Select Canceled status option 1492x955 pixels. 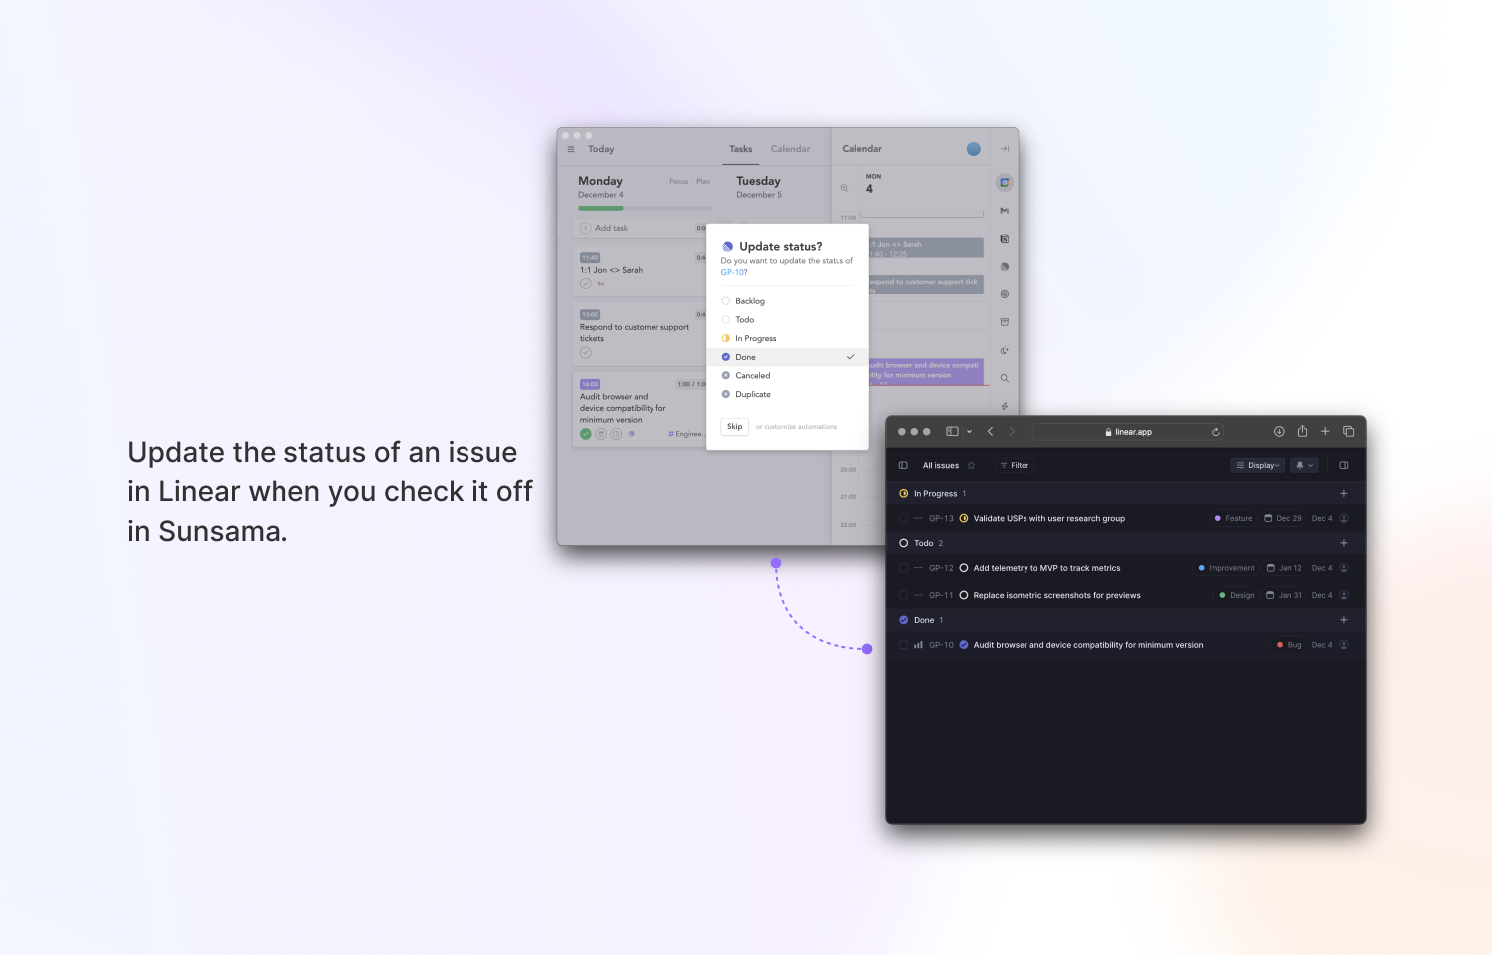tap(788, 376)
